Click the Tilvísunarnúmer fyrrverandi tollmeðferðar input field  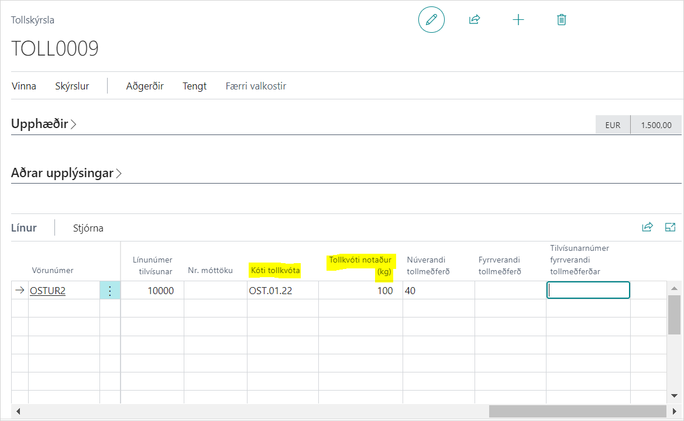click(x=587, y=291)
